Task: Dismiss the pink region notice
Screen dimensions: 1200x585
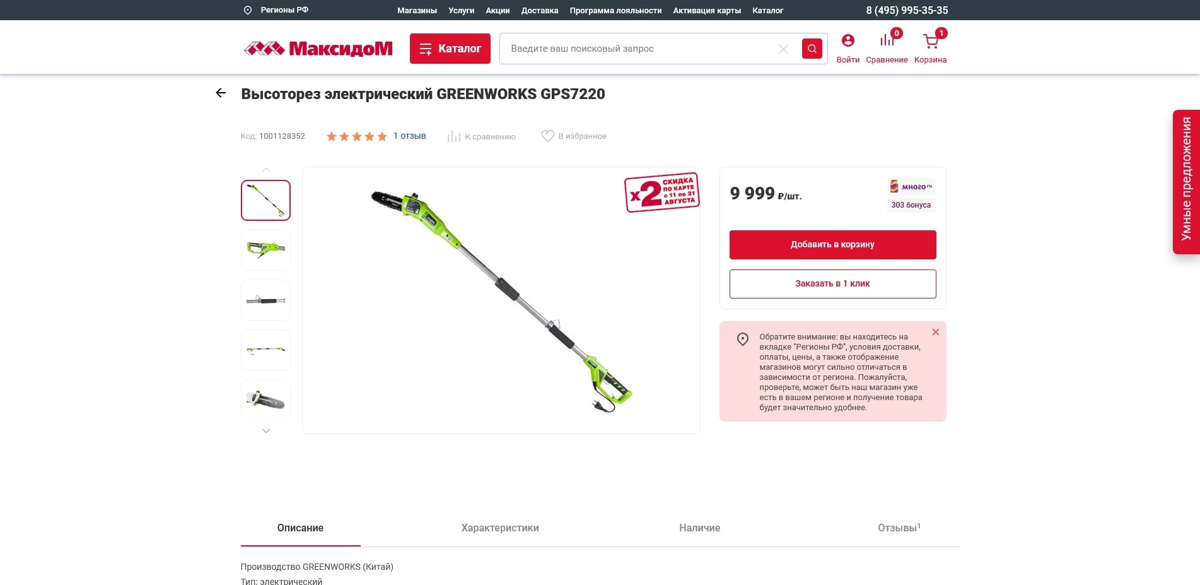Action: 936,332
